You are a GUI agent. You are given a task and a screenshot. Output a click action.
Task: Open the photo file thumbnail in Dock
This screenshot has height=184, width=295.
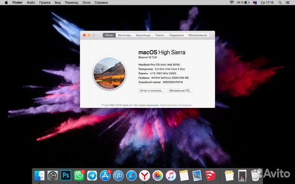pos(242,175)
